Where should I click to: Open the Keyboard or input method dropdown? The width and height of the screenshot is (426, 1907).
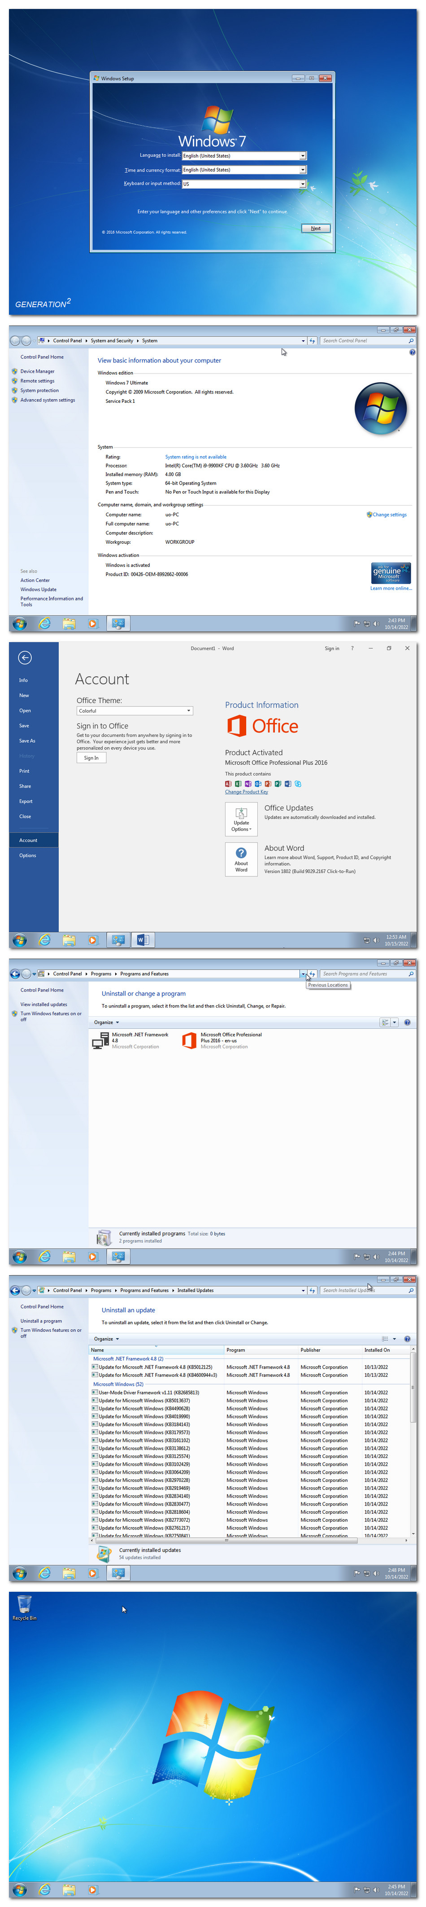(303, 184)
